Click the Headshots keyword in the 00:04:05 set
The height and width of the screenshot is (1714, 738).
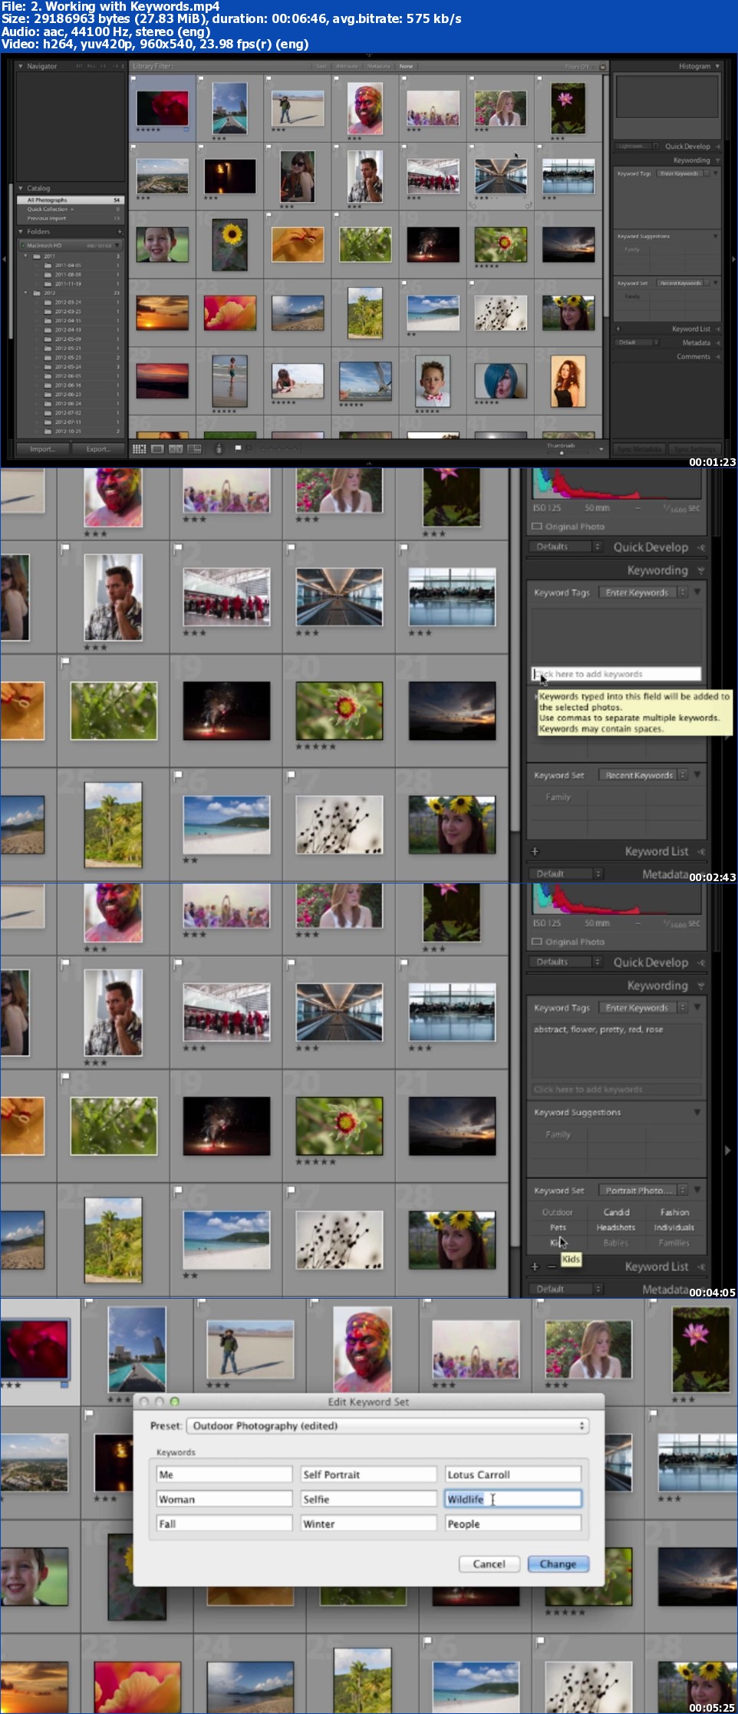point(616,1227)
